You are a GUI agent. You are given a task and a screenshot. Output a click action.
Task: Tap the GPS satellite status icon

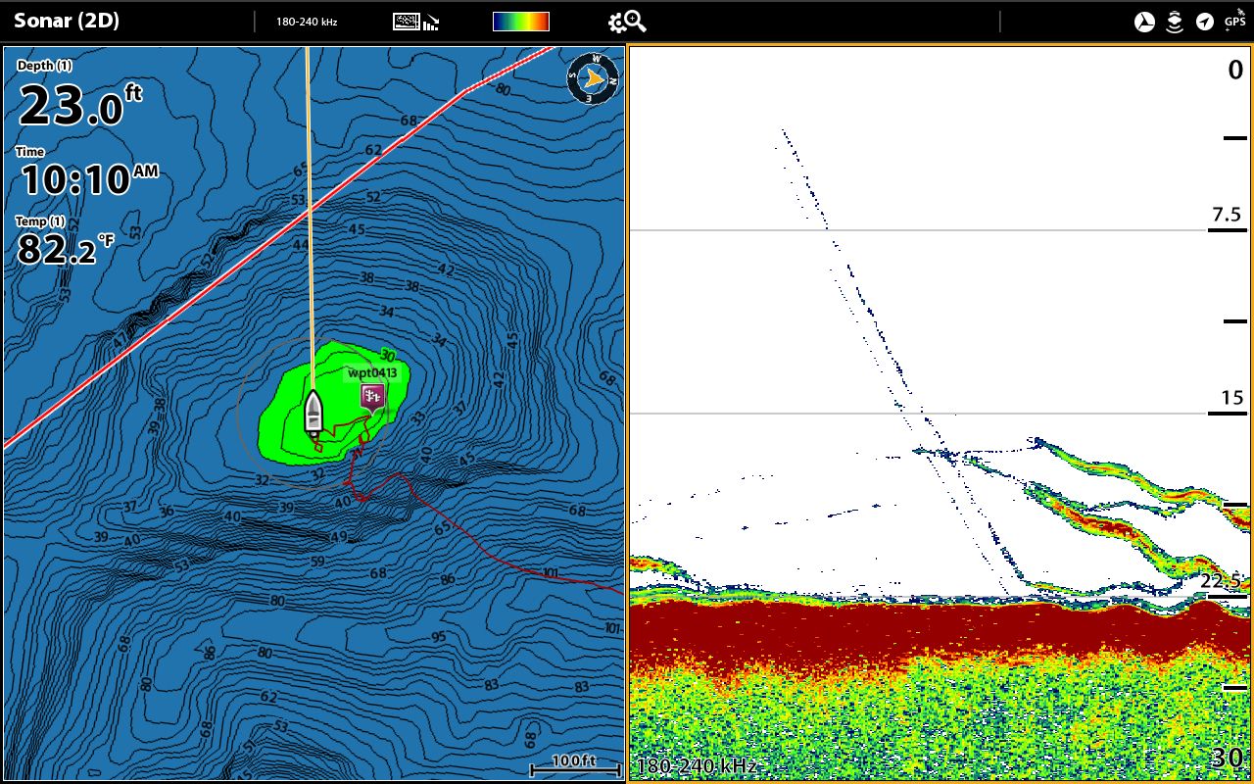[x=1234, y=20]
